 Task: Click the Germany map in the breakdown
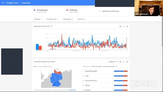click(x=56, y=78)
